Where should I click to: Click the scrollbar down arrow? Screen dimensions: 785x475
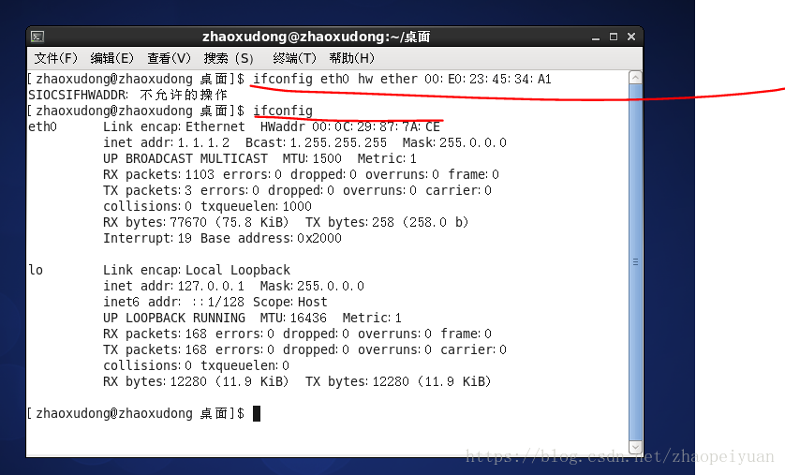click(x=635, y=447)
